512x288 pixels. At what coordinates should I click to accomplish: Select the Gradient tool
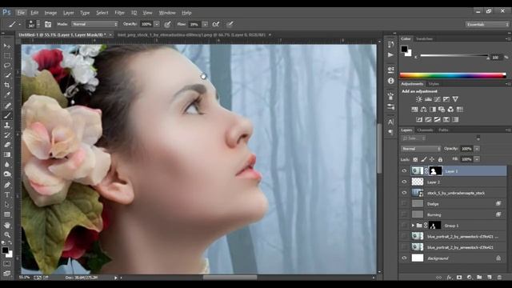click(7, 154)
